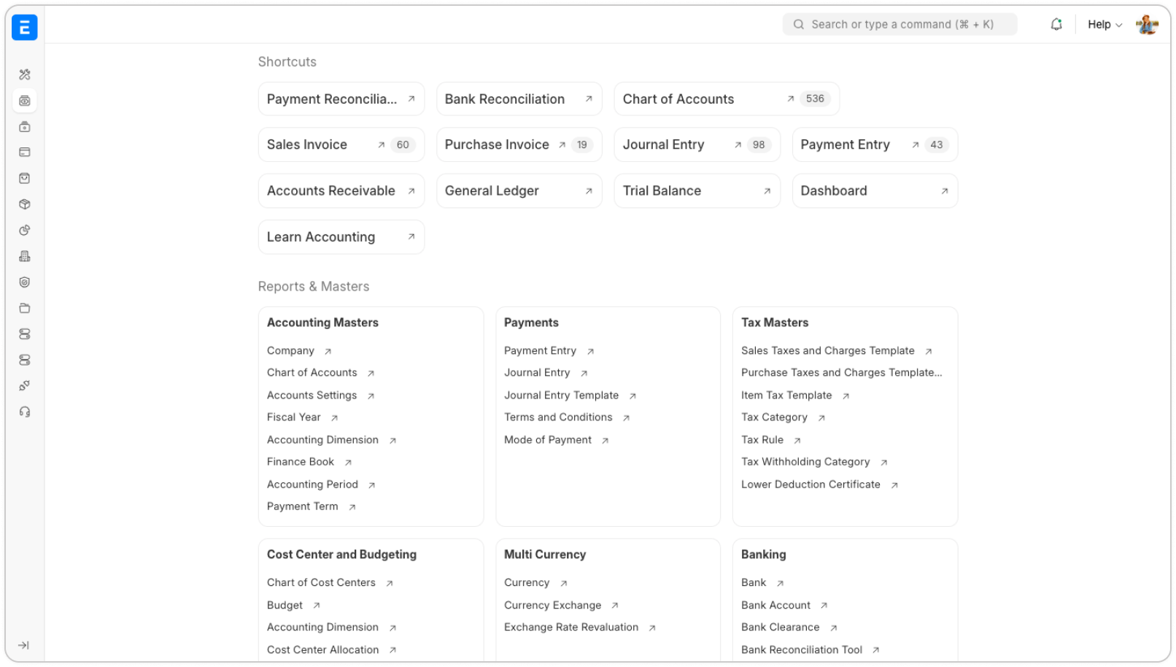The height and width of the screenshot is (667, 1176).
Task: Open the Help dropdown menu
Action: [x=1105, y=25]
